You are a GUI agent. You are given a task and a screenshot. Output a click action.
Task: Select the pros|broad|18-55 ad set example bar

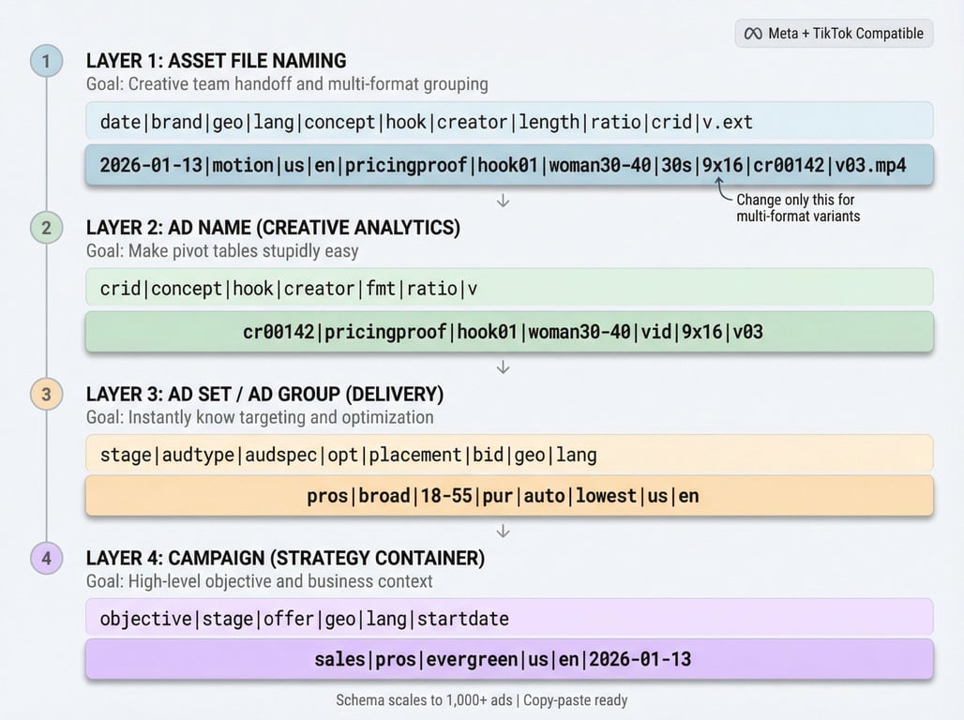pos(509,496)
